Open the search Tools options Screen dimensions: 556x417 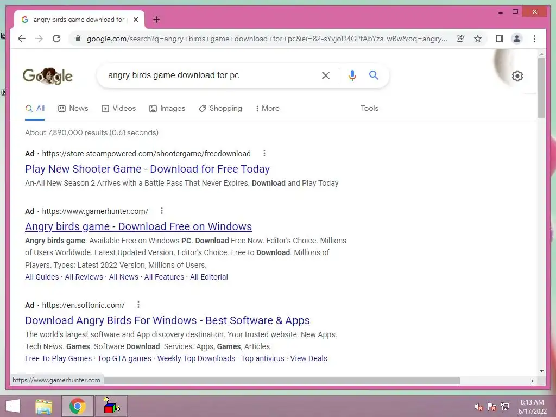369,109
